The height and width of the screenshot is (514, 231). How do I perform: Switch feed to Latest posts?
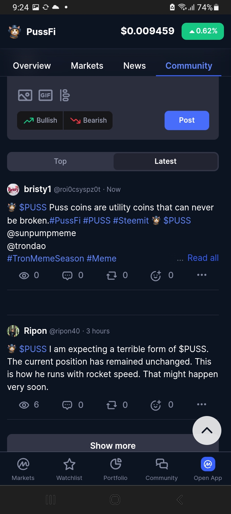pyautogui.click(x=166, y=161)
